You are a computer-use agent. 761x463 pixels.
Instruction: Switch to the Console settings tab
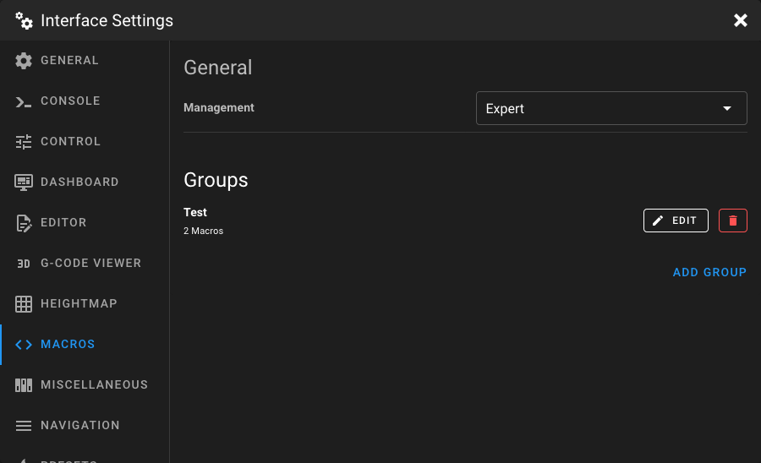click(85, 101)
